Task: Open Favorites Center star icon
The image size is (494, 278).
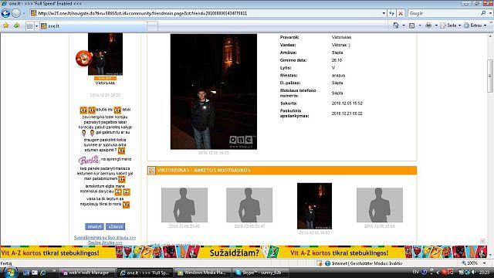Action: (6, 25)
